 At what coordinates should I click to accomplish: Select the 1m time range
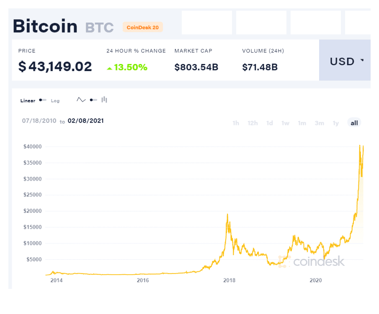tap(302, 123)
